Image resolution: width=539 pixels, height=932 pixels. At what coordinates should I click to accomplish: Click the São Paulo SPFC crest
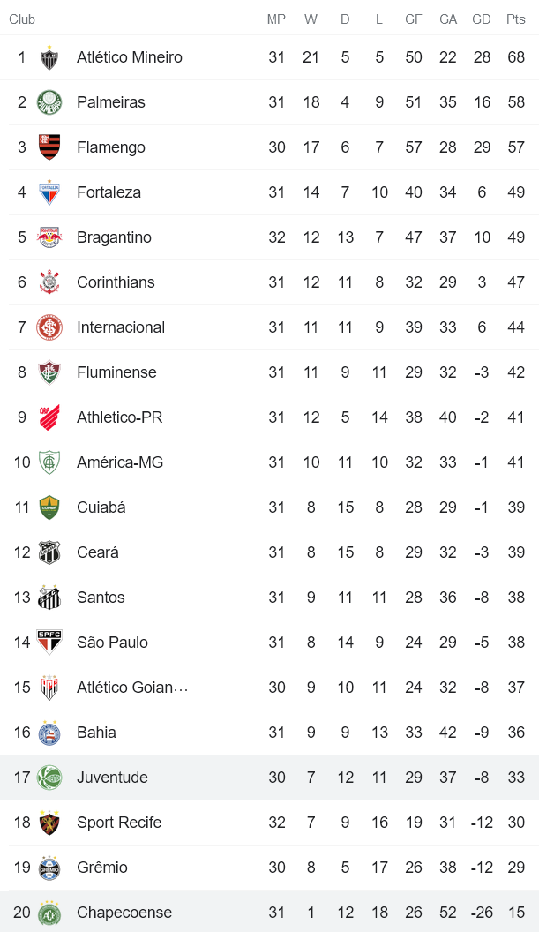pyautogui.click(x=49, y=643)
